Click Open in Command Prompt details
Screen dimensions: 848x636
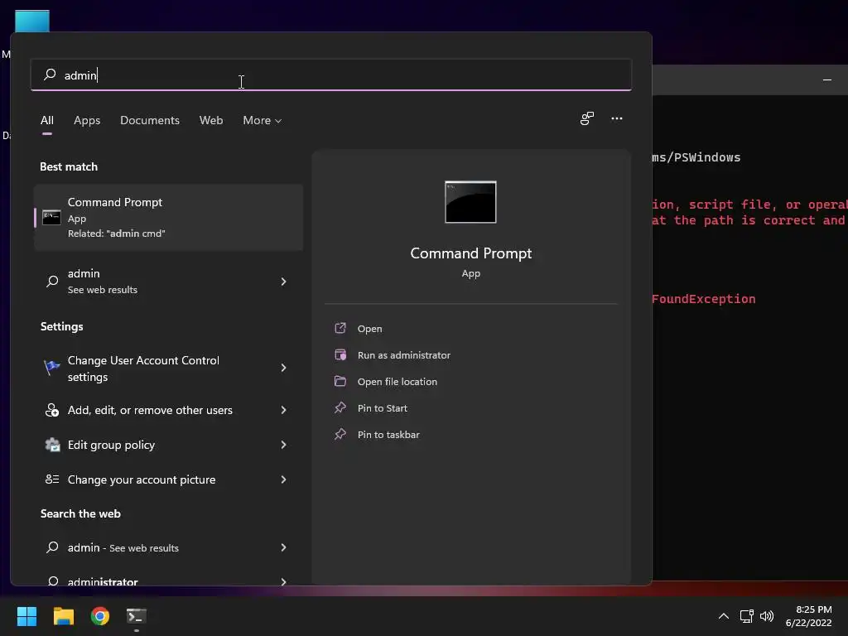coord(369,328)
